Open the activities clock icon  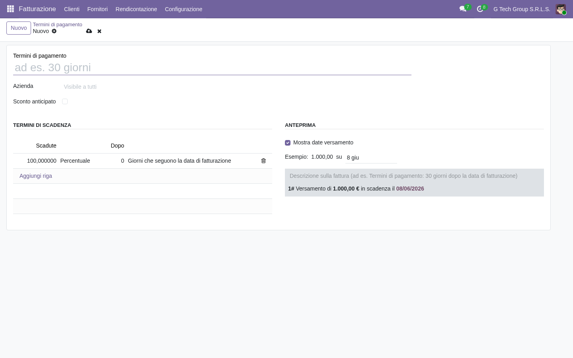point(480,9)
